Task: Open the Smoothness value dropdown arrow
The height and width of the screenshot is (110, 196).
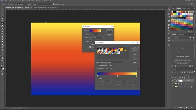Action: coord(109,69)
